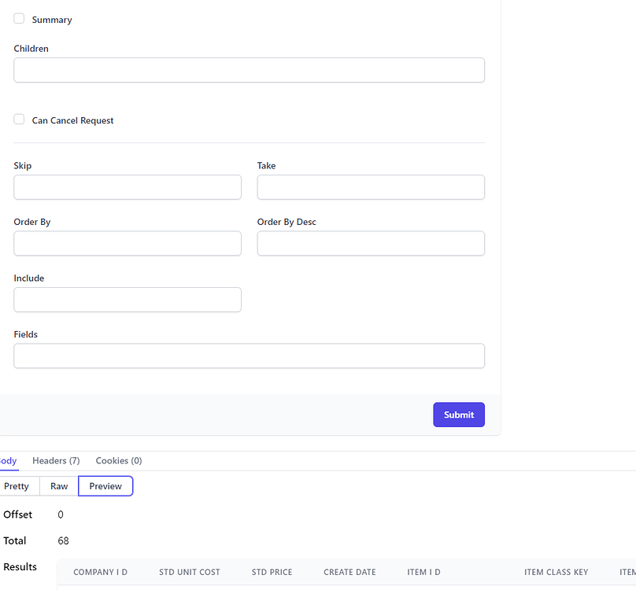Select the Raw view option
Image resolution: width=636 pixels, height=590 pixels.
59,486
